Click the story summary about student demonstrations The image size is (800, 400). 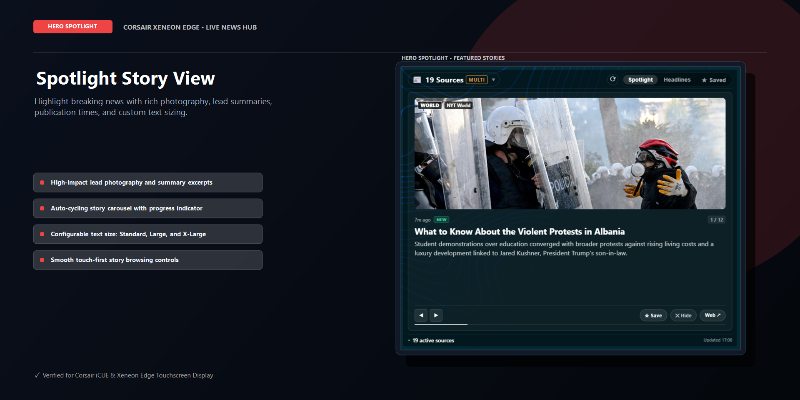coord(564,248)
